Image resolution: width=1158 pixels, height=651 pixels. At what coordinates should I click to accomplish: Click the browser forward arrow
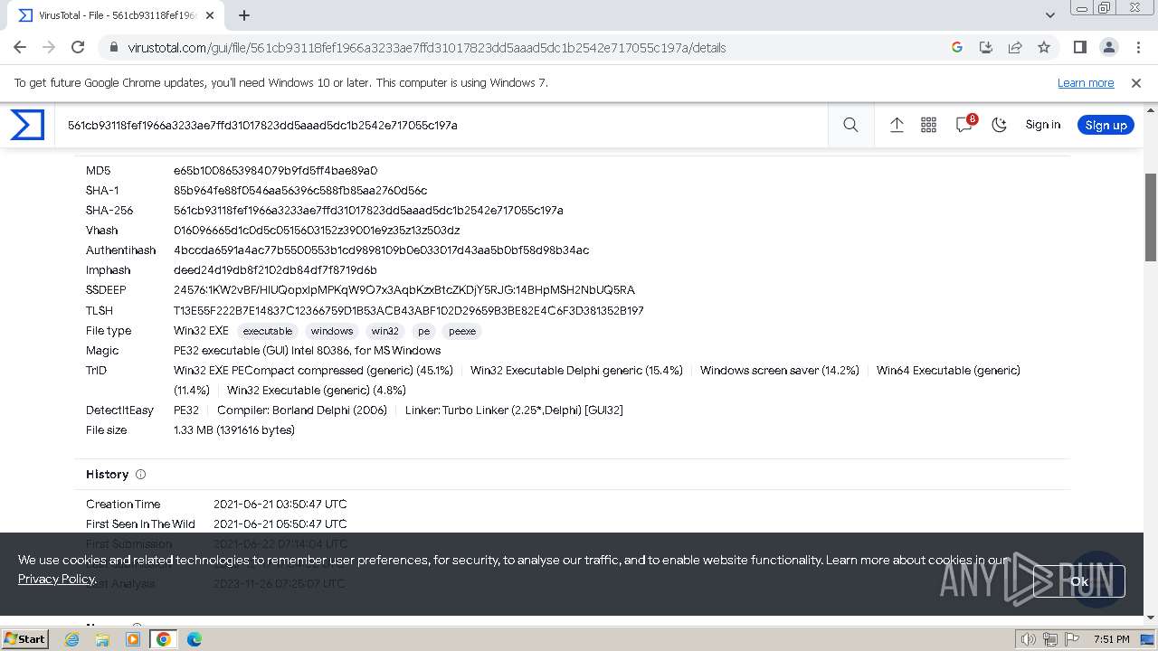tap(49, 47)
